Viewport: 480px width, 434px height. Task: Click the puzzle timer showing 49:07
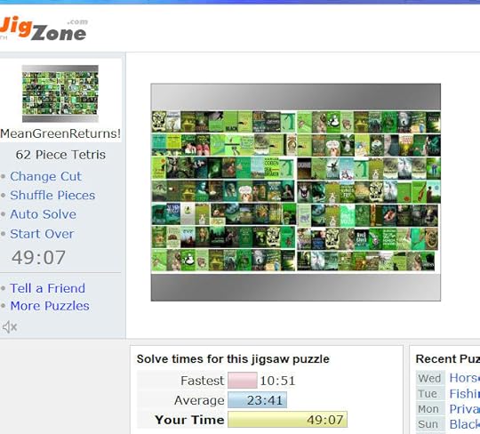click(38, 258)
